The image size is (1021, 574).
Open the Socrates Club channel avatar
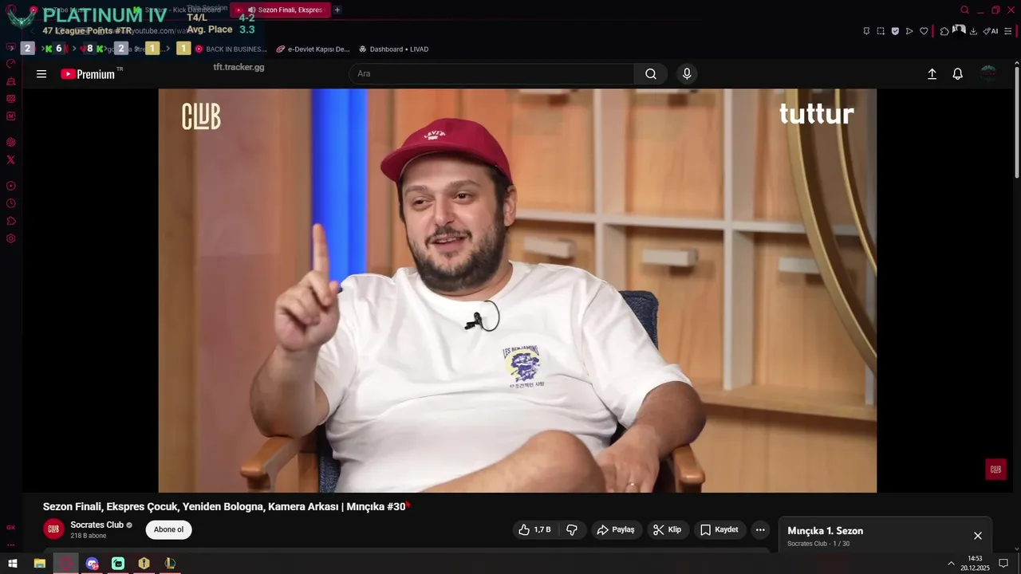click(x=53, y=529)
